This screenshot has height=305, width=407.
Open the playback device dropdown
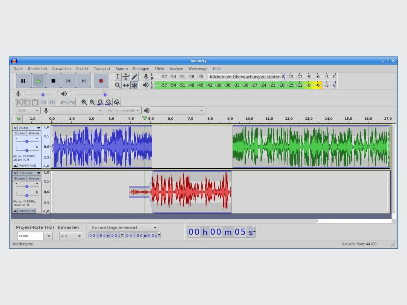(178, 110)
